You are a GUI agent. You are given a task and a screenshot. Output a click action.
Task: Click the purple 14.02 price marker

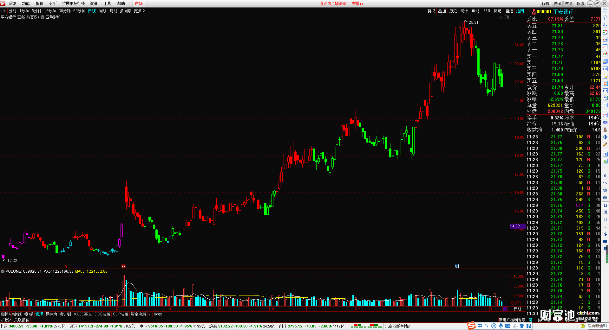(x=518, y=226)
